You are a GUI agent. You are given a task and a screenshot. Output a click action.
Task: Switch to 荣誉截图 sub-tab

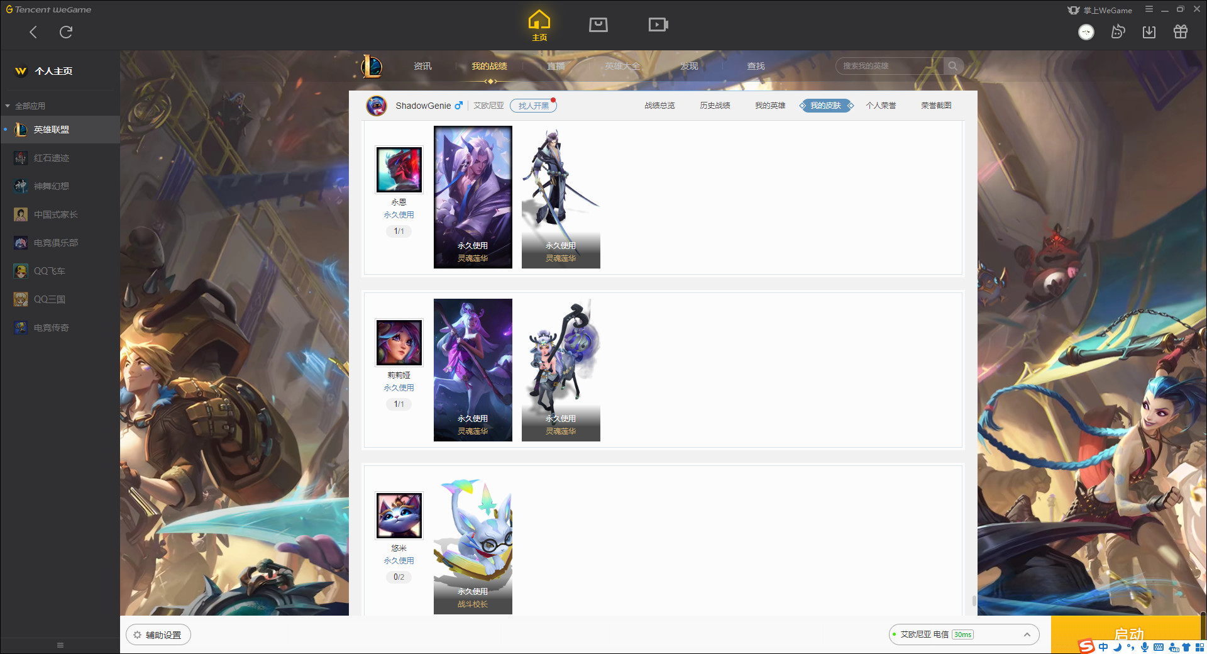click(936, 106)
